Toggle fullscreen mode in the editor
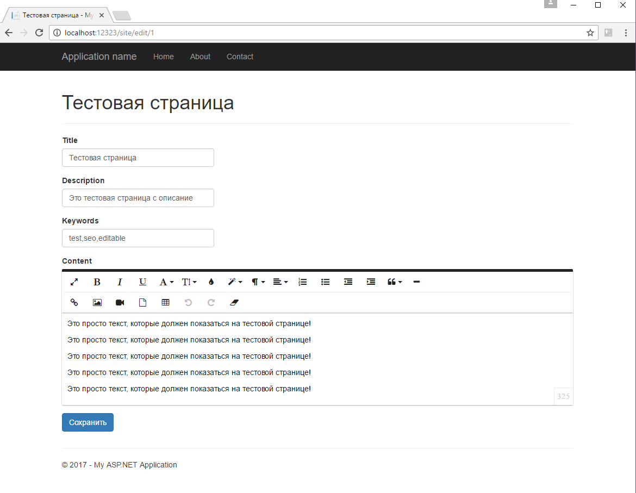 pyautogui.click(x=74, y=282)
